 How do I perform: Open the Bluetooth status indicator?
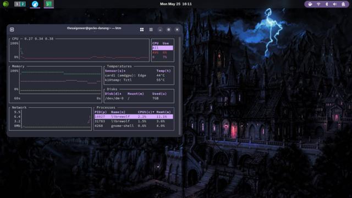click(x=327, y=4)
